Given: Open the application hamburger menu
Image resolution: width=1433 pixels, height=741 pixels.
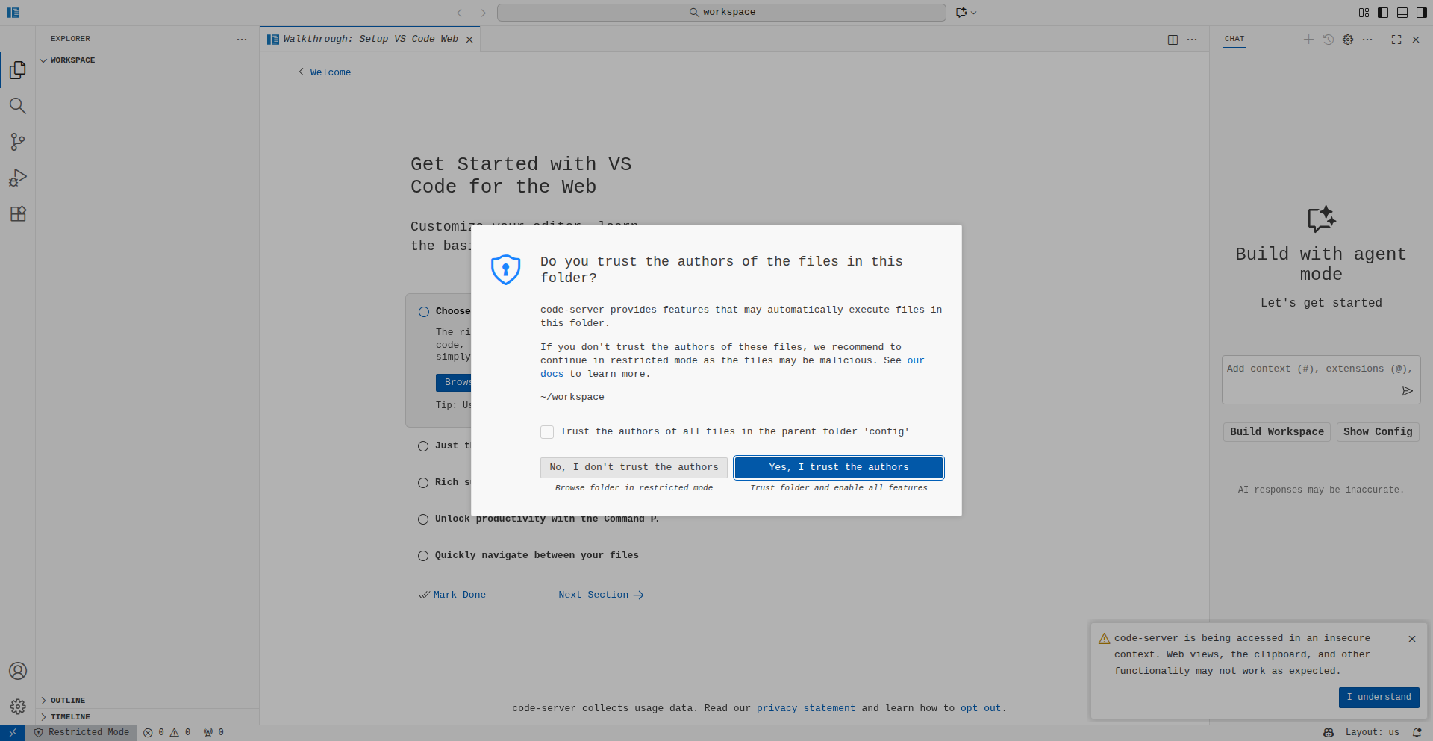Looking at the screenshot, I should pyautogui.click(x=18, y=40).
